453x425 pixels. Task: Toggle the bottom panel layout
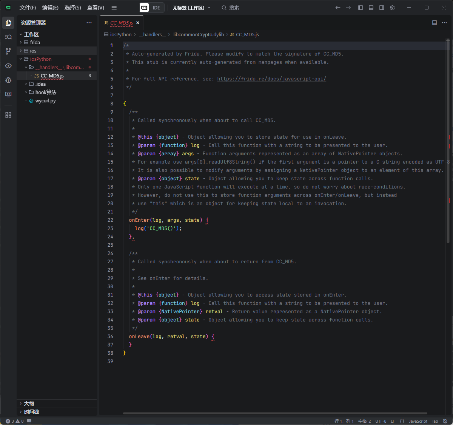tap(371, 8)
